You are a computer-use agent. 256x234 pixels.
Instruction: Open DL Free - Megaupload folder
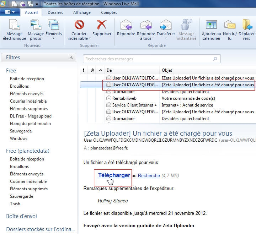(x=31, y=116)
